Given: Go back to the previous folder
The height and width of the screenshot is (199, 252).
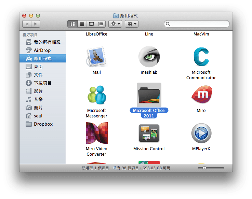Looking at the screenshot, I should 27,24.
